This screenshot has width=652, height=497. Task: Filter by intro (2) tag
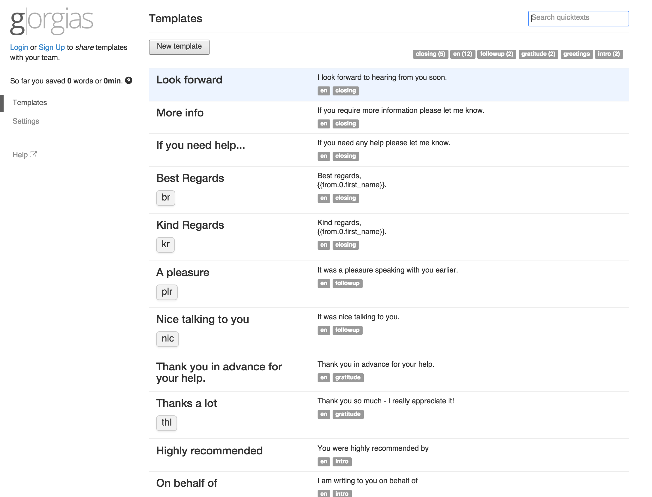[x=608, y=54]
